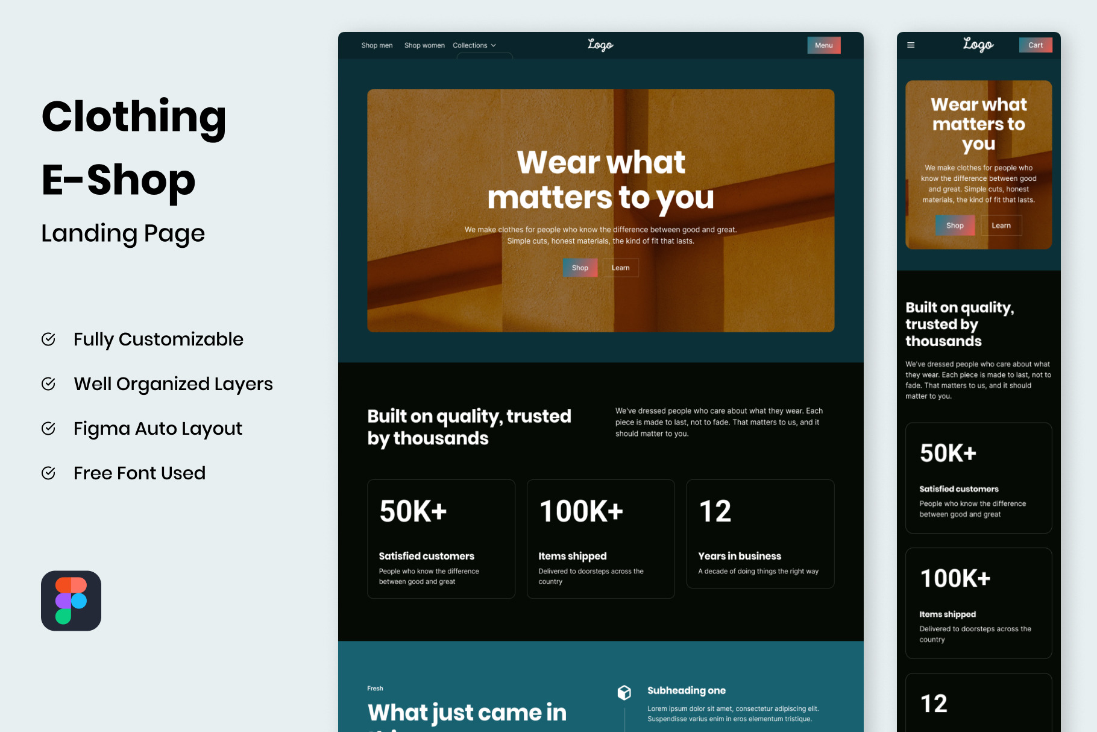This screenshot has width=1097, height=732.
Task: Click the check icon beside Figma Auto Layout
Action: click(49, 429)
